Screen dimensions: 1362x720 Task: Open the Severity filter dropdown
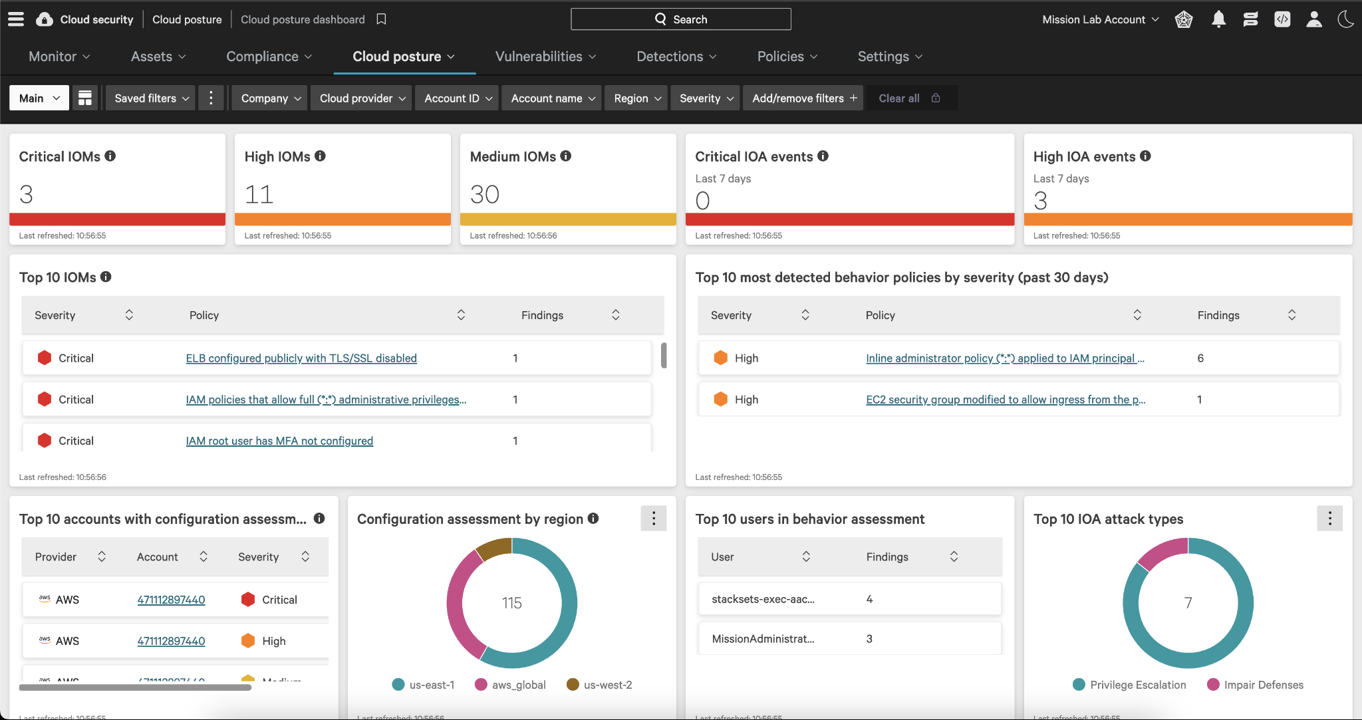pos(706,98)
